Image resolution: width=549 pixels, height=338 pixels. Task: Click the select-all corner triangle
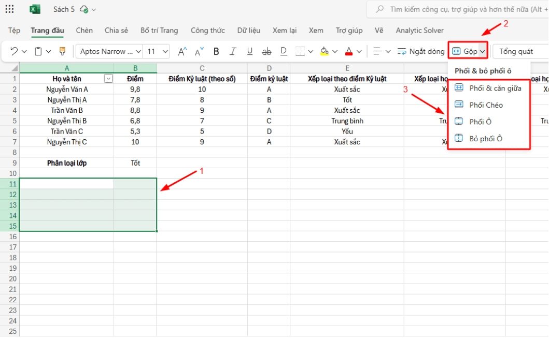pyautogui.click(x=14, y=68)
